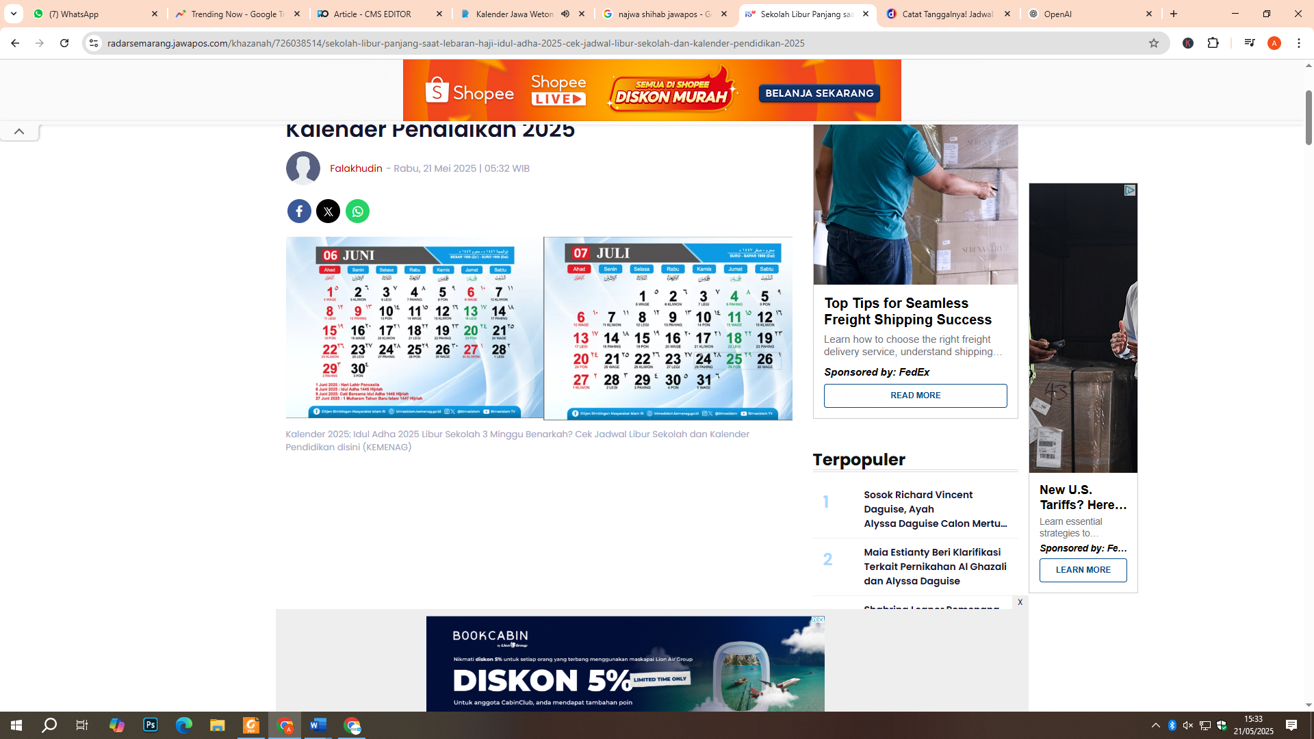1314x739 pixels.
Task: Open media controls in the Chrome toolbar
Action: (x=1250, y=43)
